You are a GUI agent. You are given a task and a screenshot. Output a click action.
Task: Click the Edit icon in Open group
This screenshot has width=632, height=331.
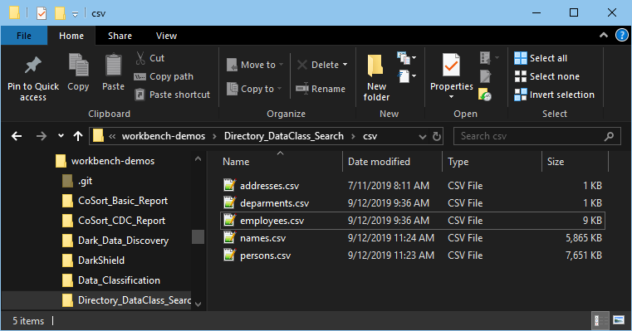tap(485, 76)
